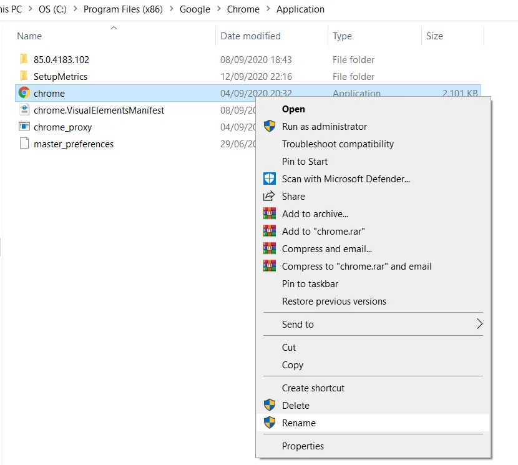
Task: Click the Share arrow icon
Action: (x=269, y=196)
